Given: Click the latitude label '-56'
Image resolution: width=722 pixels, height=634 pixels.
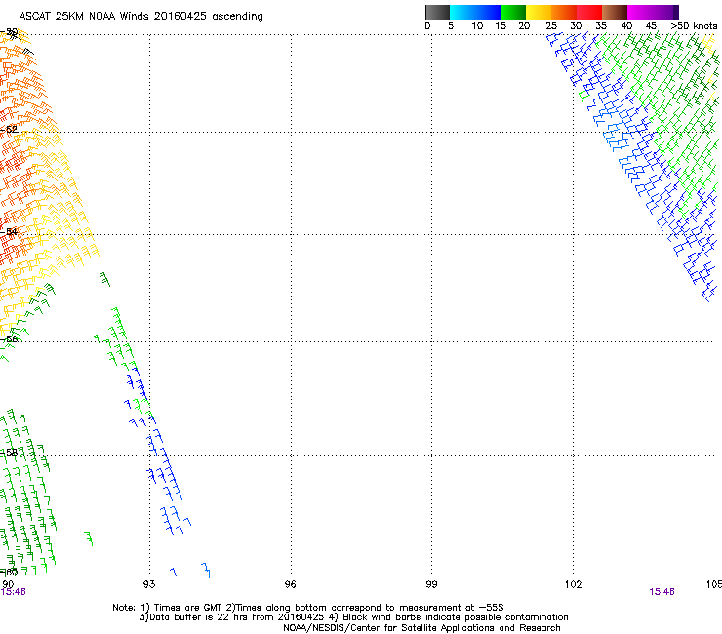Looking at the screenshot, I should coord(9,338).
